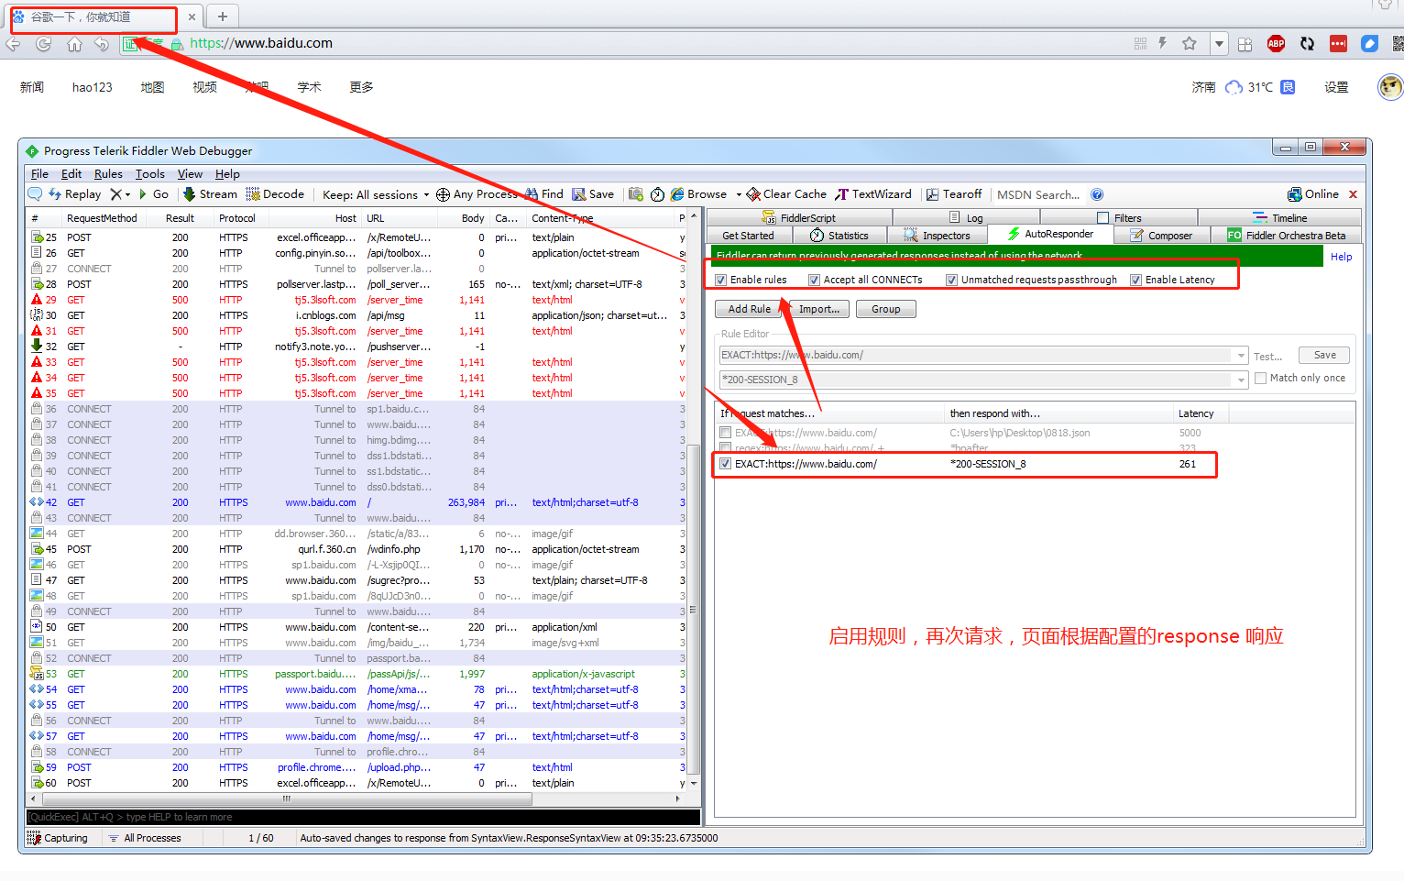Click All Processes in status bar

tap(145, 838)
